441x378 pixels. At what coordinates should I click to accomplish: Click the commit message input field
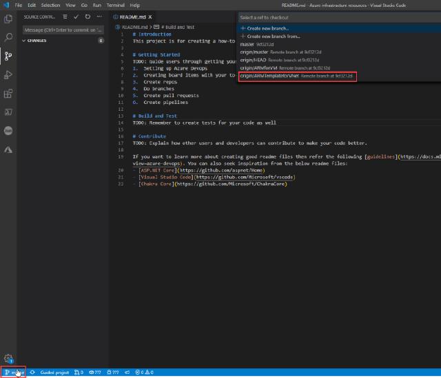[x=62, y=30]
